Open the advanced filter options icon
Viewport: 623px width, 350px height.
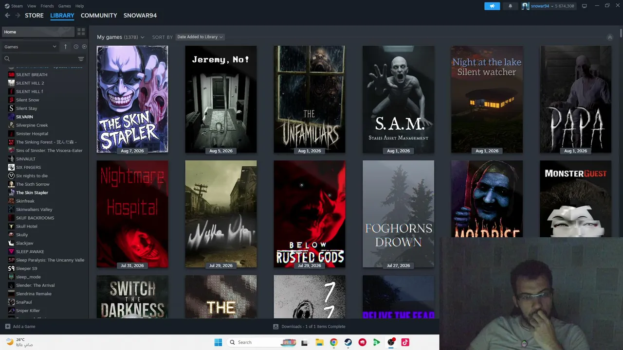pos(81,59)
